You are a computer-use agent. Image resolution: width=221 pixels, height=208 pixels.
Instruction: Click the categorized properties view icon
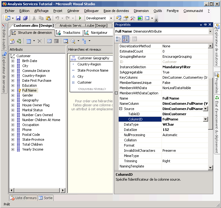coord(118,39)
